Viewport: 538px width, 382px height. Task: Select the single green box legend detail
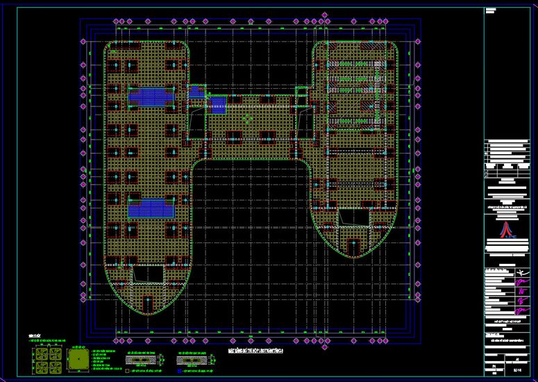pos(78,360)
